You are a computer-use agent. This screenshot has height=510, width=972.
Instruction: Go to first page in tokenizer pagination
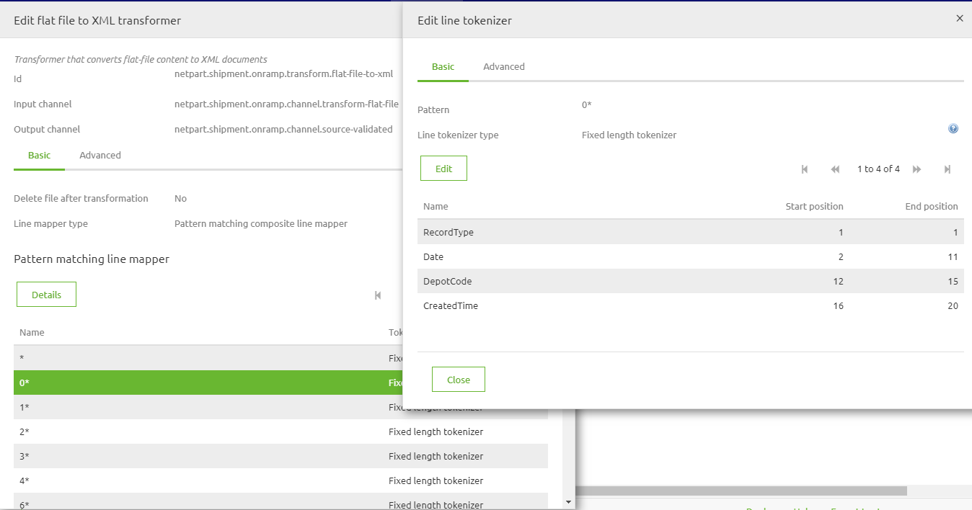point(805,169)
